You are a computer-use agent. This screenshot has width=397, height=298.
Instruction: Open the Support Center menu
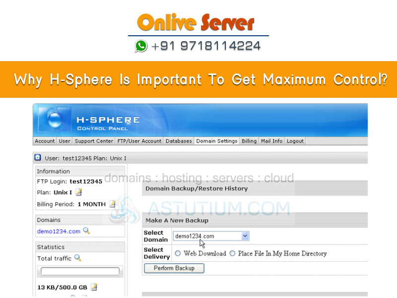(94, 141)
